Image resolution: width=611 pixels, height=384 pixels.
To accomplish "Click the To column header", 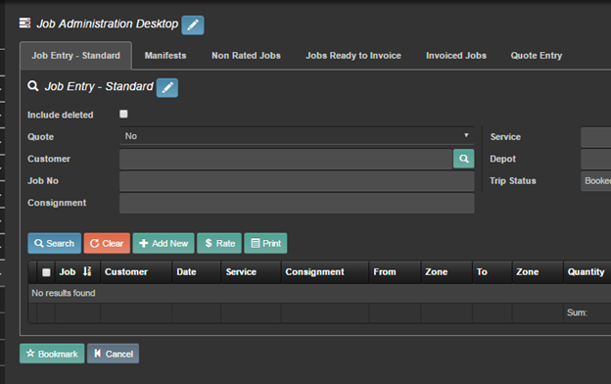I will click(493, 272).
